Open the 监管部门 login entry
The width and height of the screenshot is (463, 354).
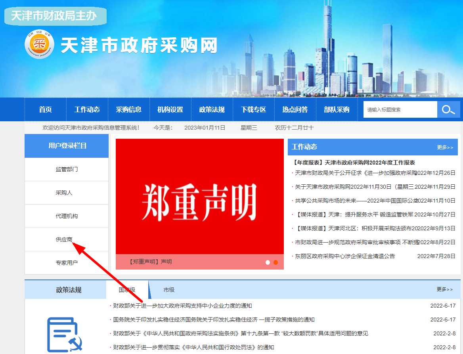pos(67,169)
